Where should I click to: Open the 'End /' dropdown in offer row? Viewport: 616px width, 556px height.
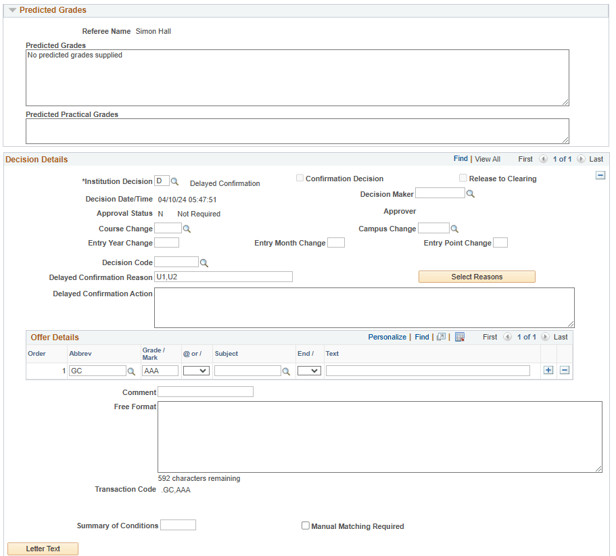point(309,371)
